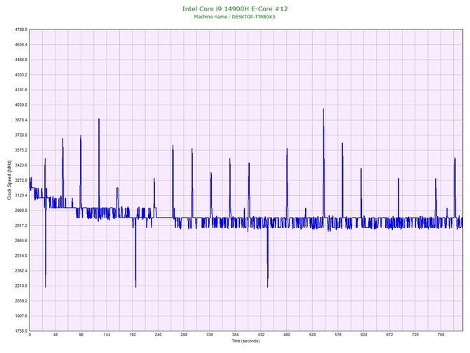Click the 4181.6 y-axis value
Image resolution: width=470 pixels, height=353 pixels.
click(21, 90)
